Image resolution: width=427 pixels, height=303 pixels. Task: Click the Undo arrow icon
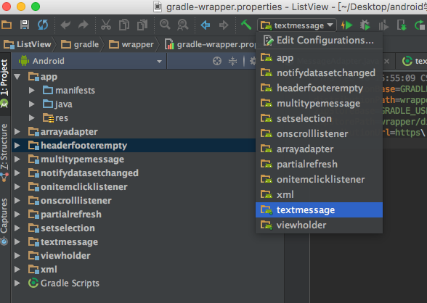point(65,25)
